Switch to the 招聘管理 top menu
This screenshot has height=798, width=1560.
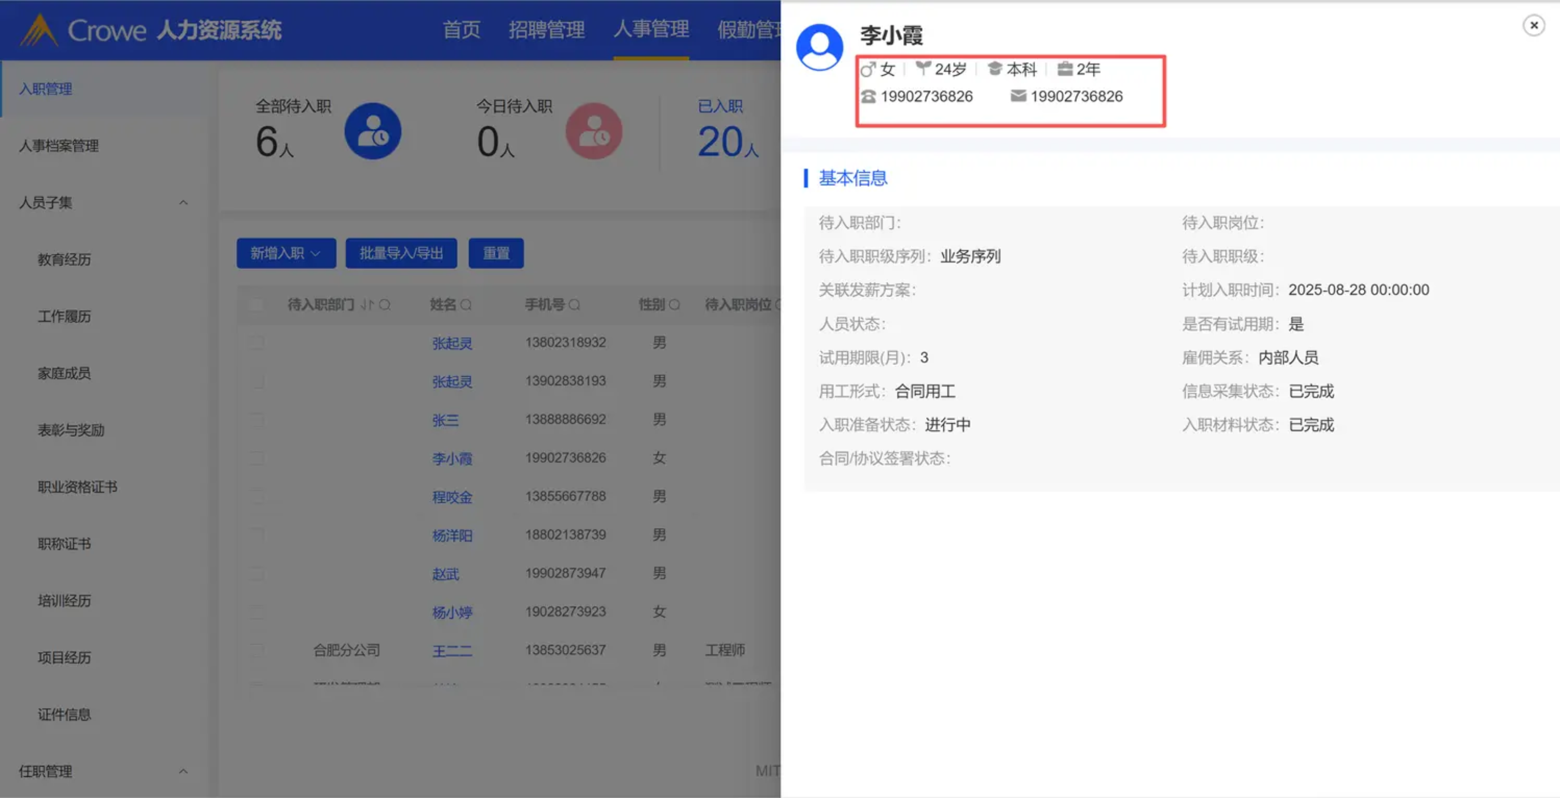click(x=546, y=30)
